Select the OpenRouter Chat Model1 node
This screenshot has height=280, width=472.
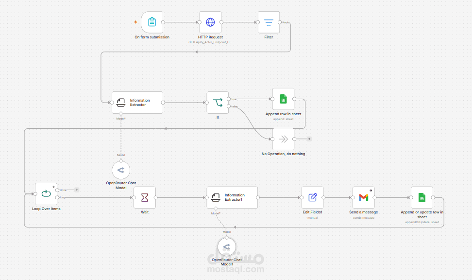227,247
